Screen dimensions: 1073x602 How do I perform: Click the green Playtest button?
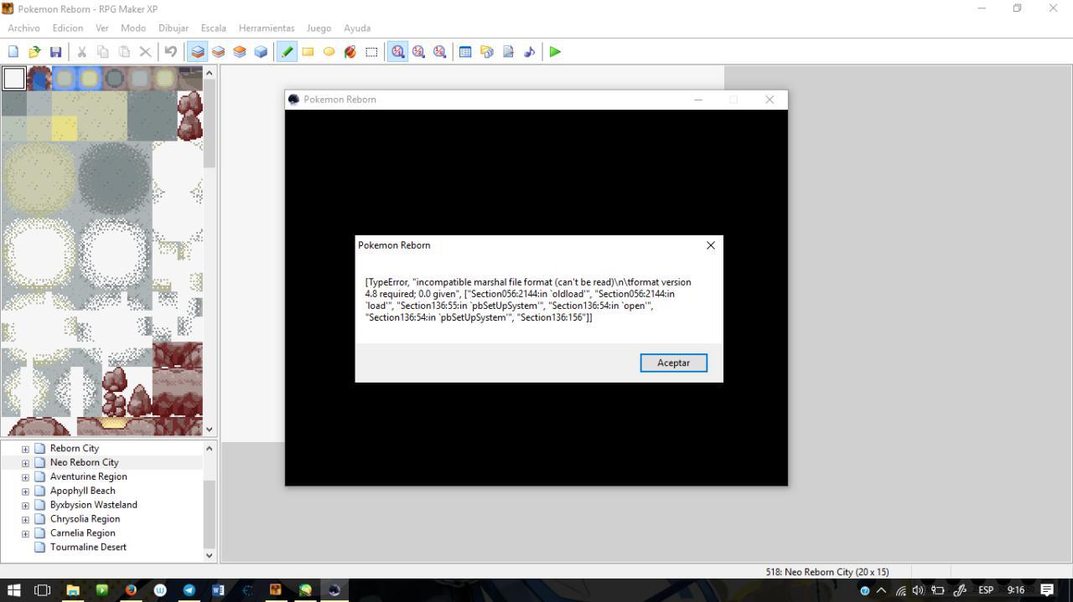555,52
